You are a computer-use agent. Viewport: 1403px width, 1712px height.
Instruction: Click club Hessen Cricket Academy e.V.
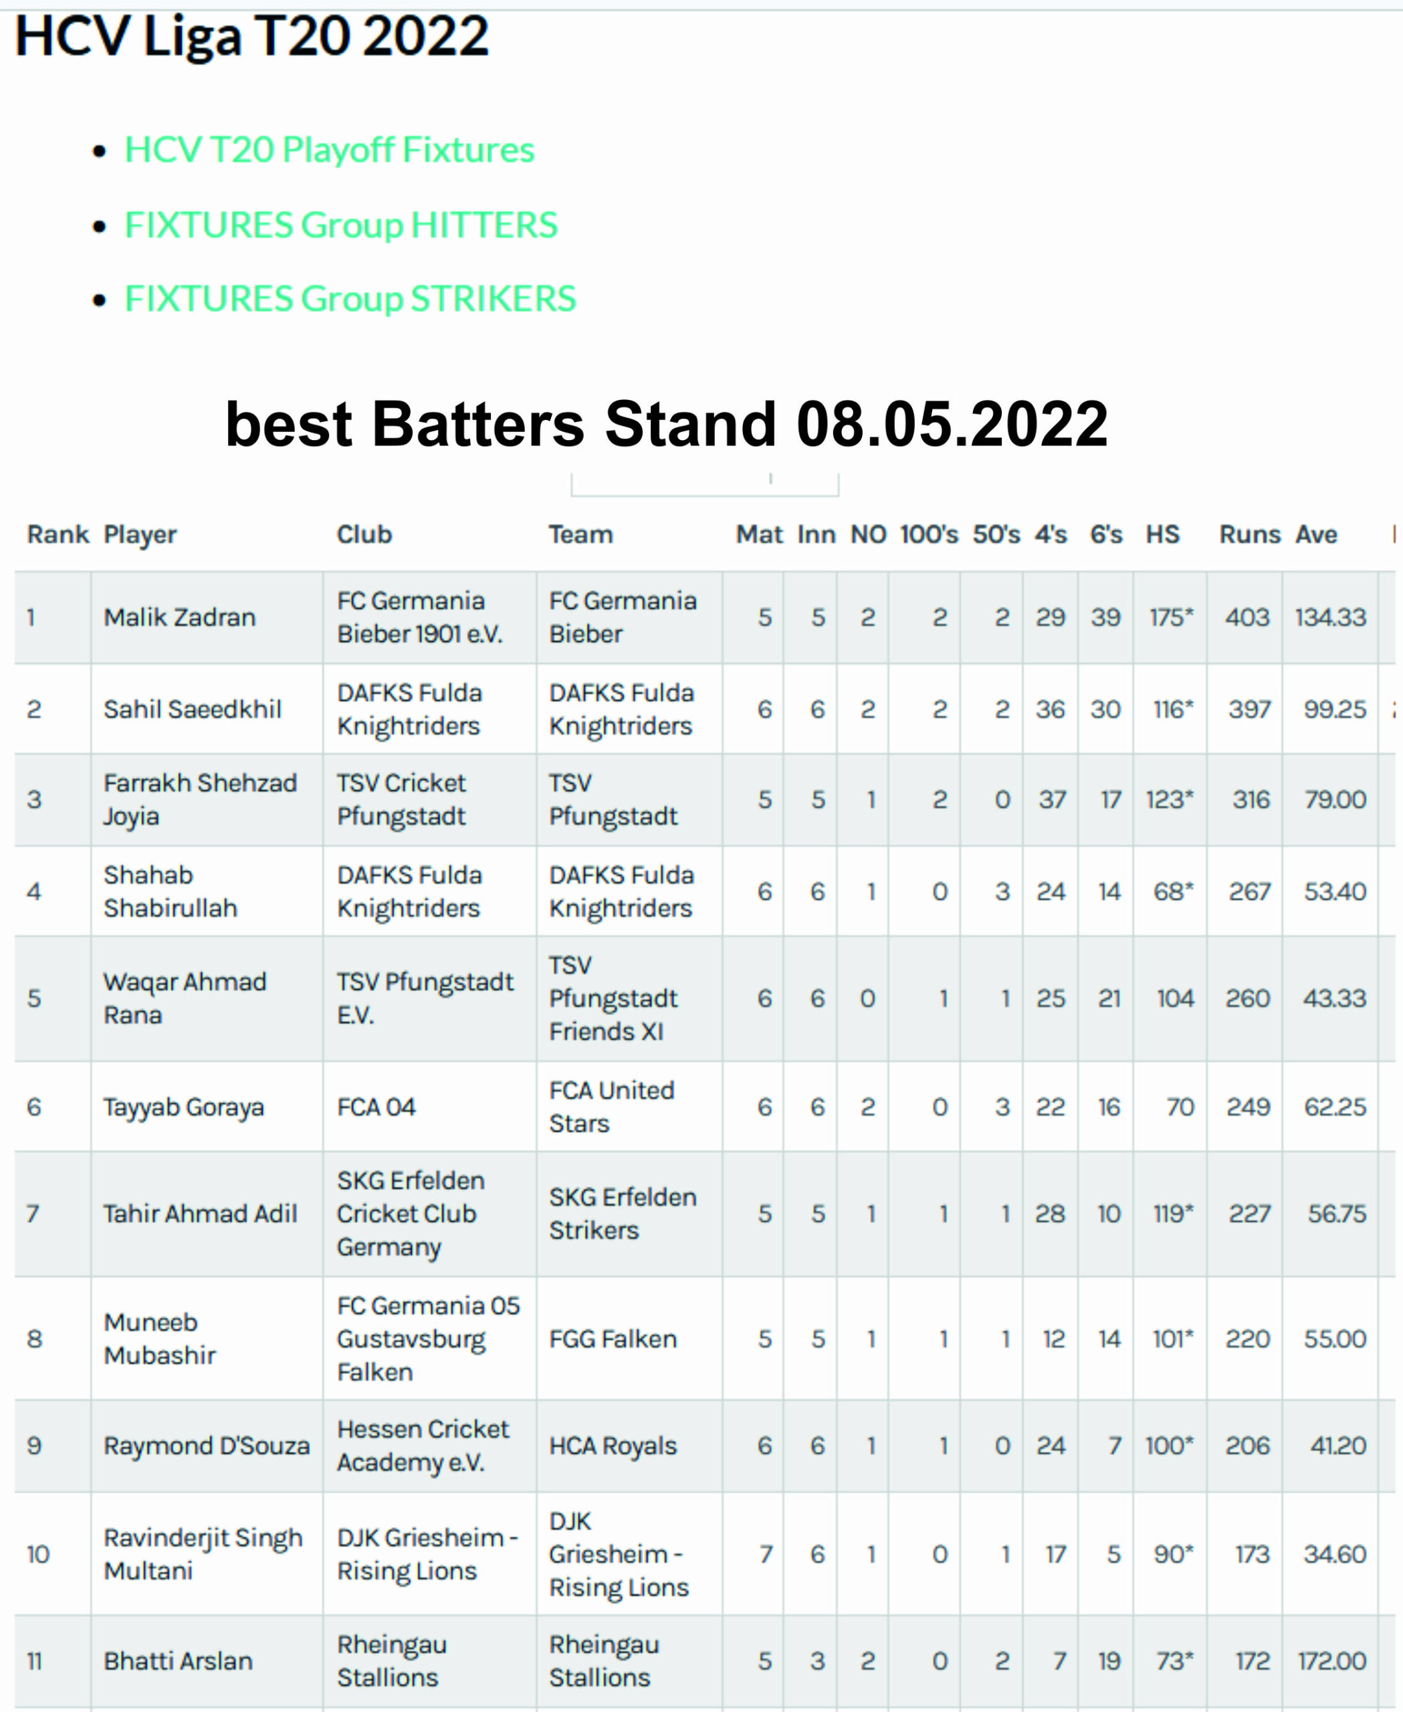(x=423, y=1445)
